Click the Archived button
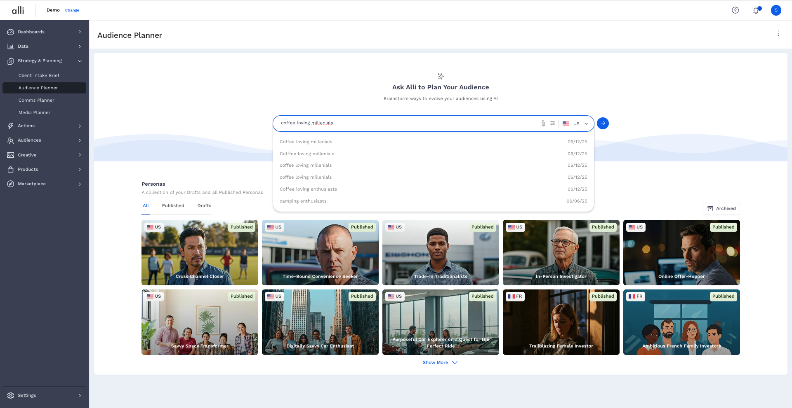This screenshot has width=792, height=408. tap(721, 209)
